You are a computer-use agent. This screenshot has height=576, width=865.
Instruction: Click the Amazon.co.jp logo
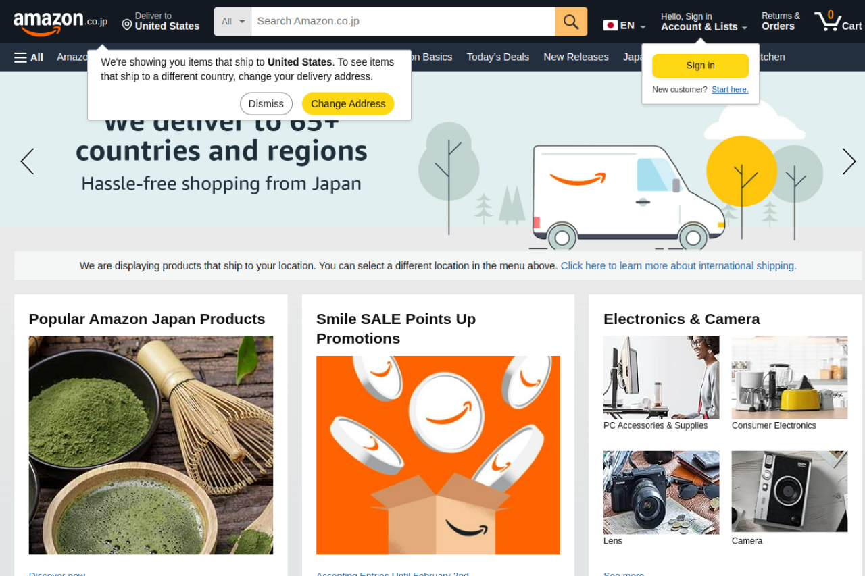point(59,22)
